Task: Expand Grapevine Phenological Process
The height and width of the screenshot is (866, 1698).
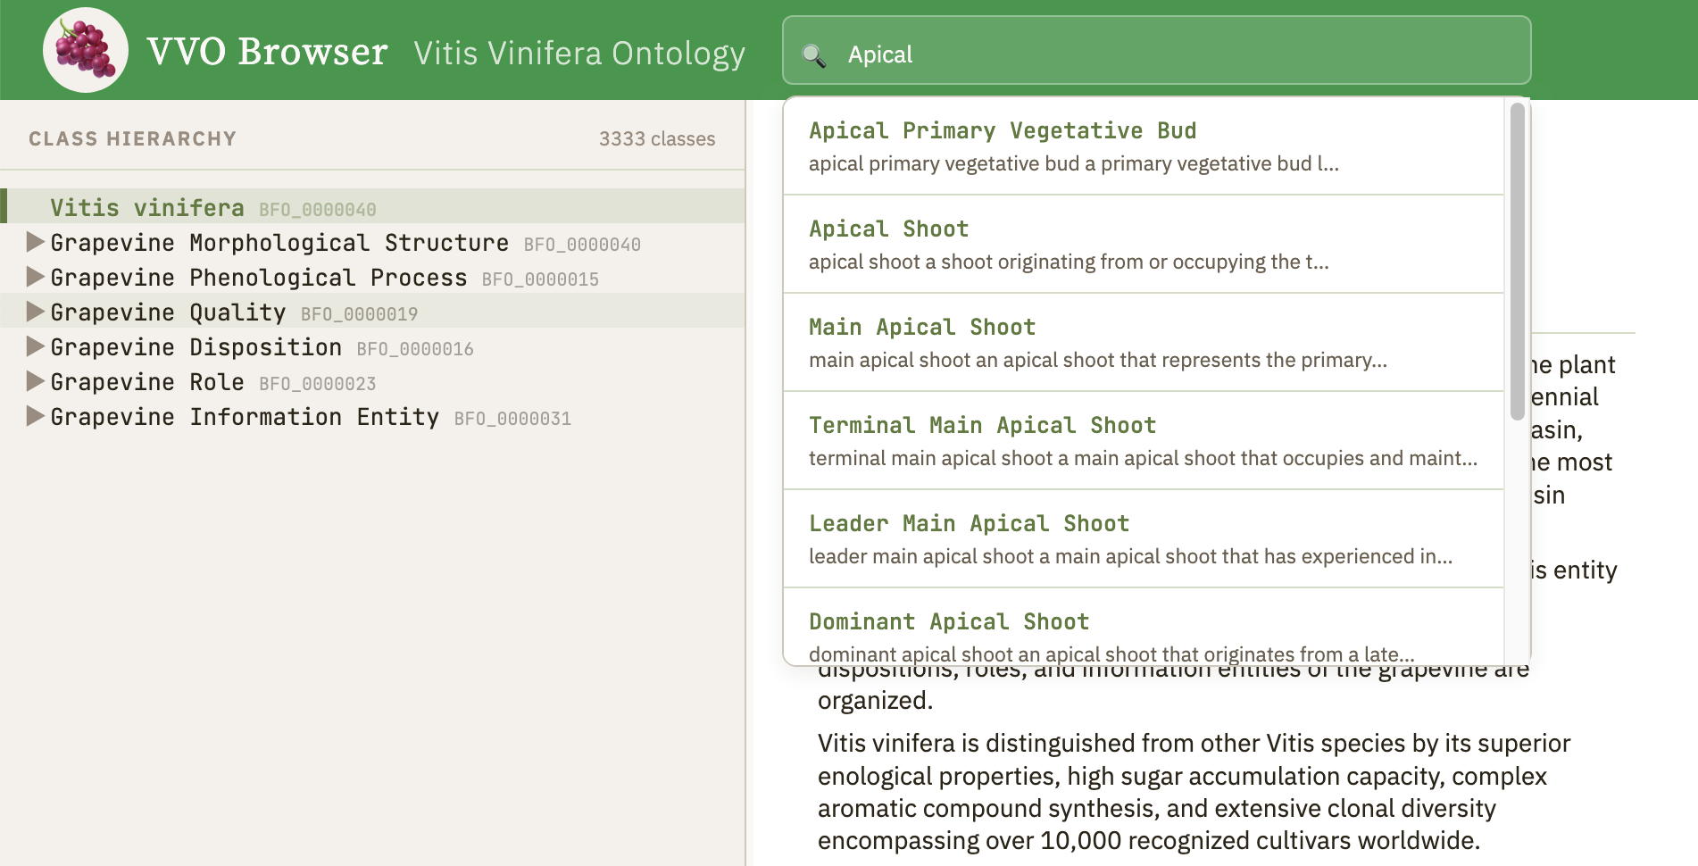Action: click(34, 278)
